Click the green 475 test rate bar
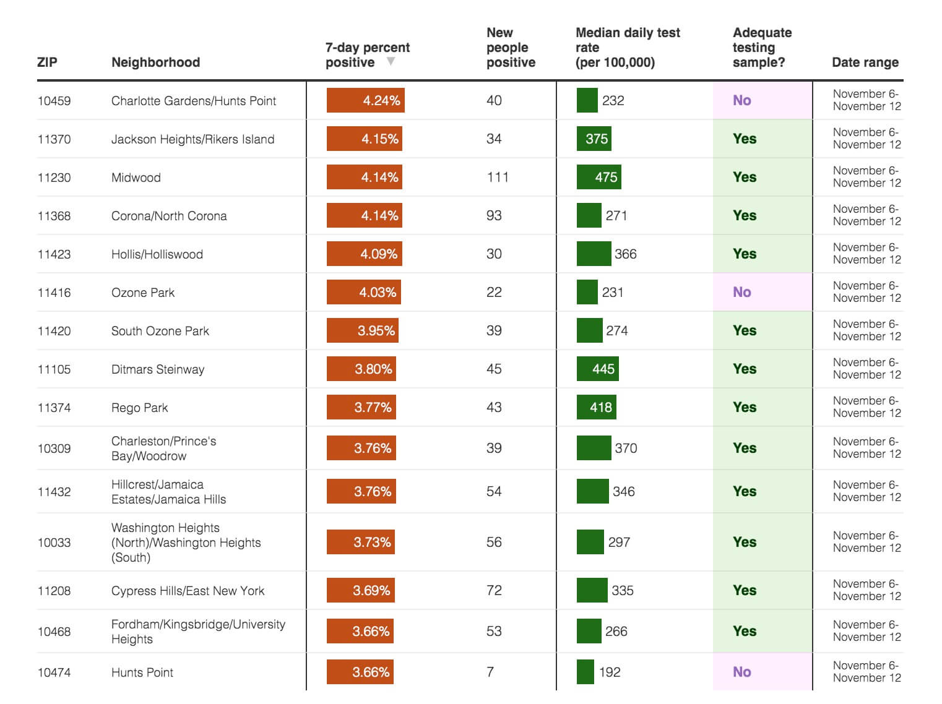The image size is (942, 704). click(598, 178)
